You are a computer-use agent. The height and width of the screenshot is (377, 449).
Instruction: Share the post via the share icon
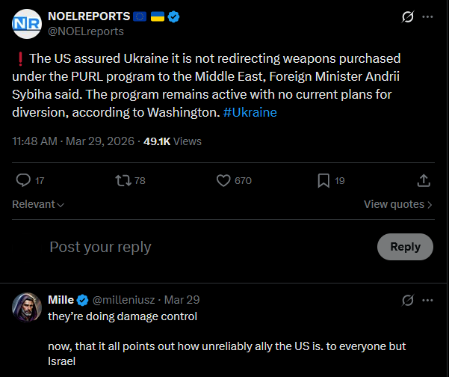point(423,180)
